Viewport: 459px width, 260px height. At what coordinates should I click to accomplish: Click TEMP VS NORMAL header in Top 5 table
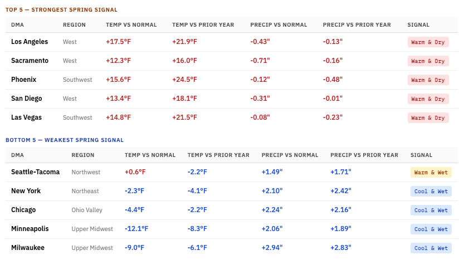tap(131, 25)
